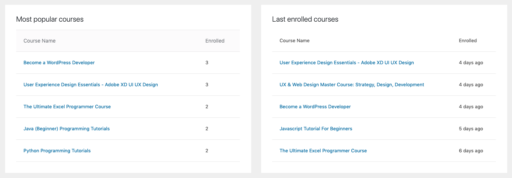512x178 pixels.
Task: Click Enrolled header in Most popular courses table
Action: pos(215,41)
